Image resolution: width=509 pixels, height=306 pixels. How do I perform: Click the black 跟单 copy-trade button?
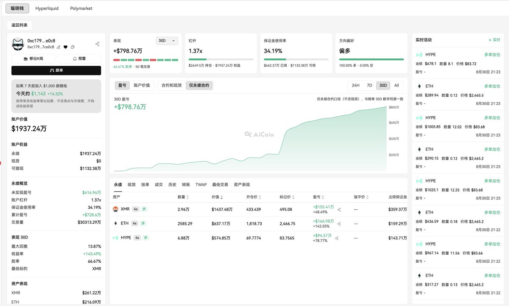[x=56, y=70]
